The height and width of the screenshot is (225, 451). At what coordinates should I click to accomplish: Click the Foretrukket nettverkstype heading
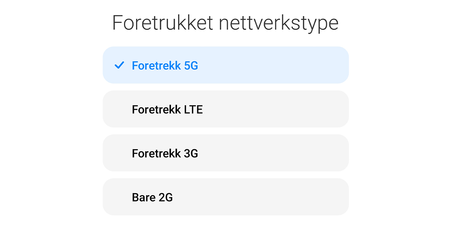click(225, 23)
